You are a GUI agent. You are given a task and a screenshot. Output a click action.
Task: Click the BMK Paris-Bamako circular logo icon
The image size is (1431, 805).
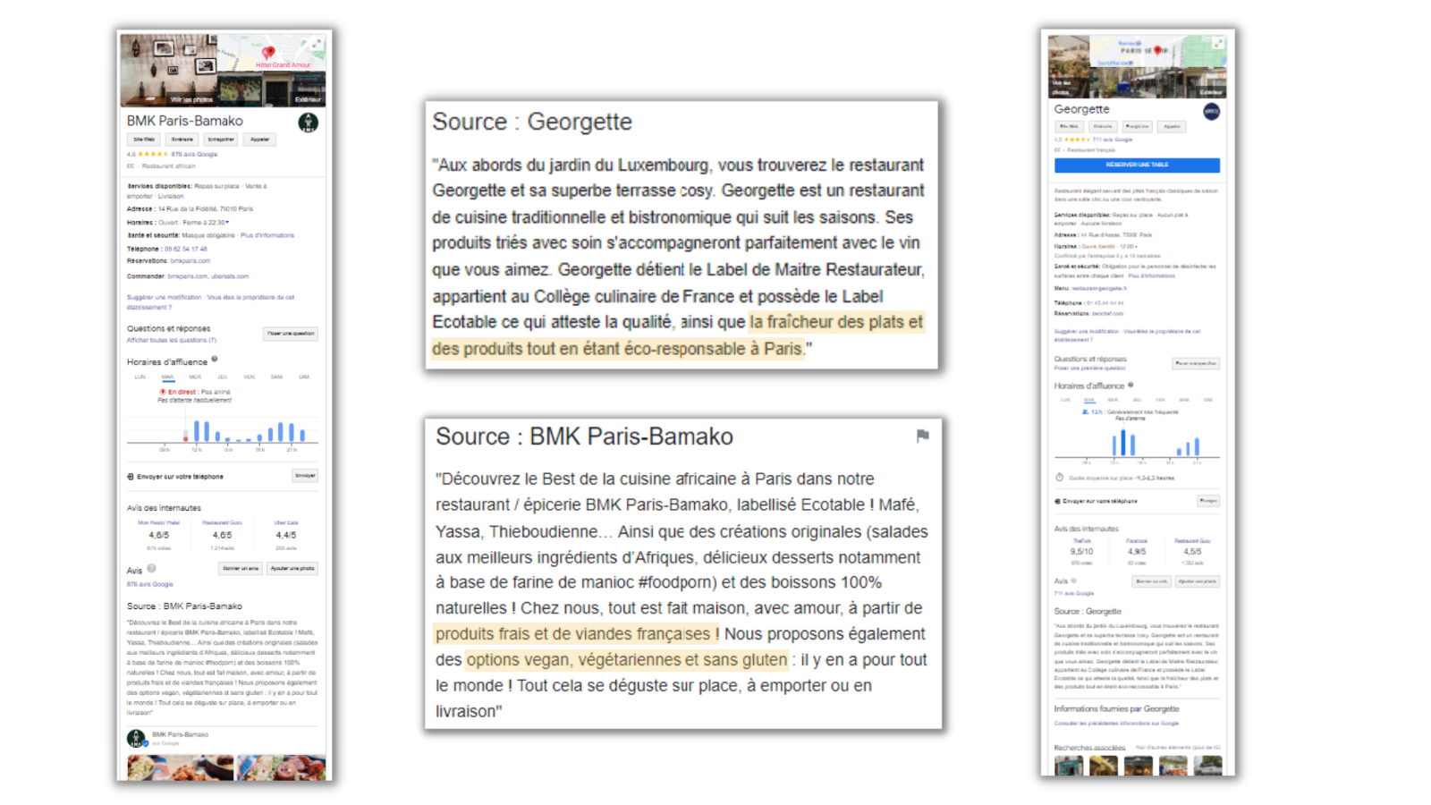309,123
